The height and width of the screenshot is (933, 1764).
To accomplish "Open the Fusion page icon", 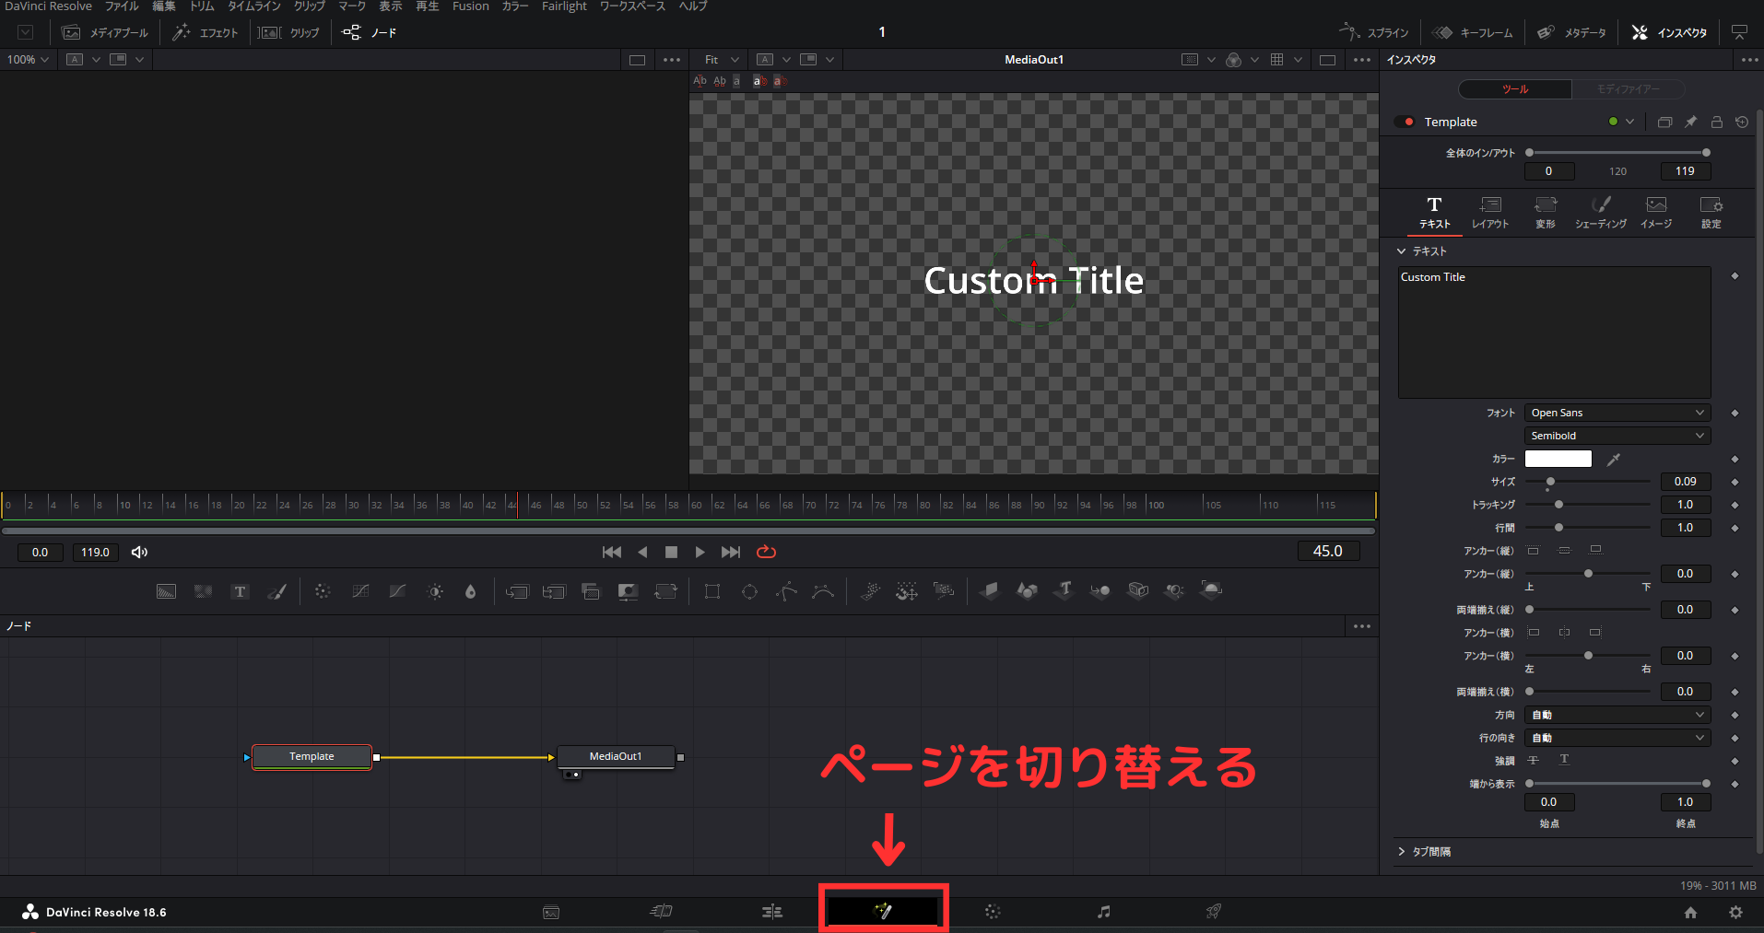I will [x=883, y=911].
